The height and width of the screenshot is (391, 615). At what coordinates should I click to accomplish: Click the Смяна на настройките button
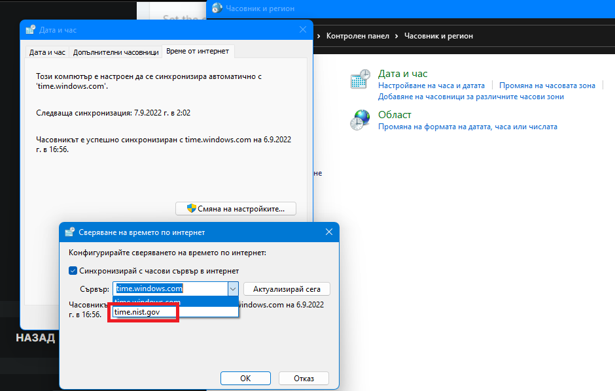coord(236,209)
